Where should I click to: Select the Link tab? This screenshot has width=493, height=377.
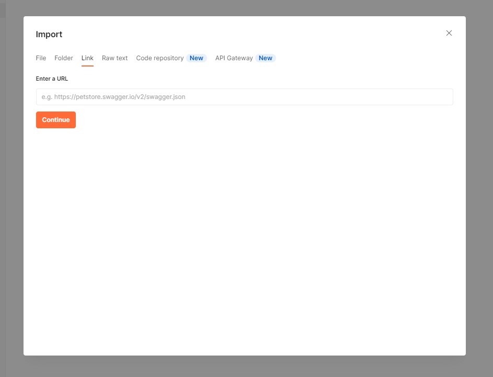pos(87,58)
